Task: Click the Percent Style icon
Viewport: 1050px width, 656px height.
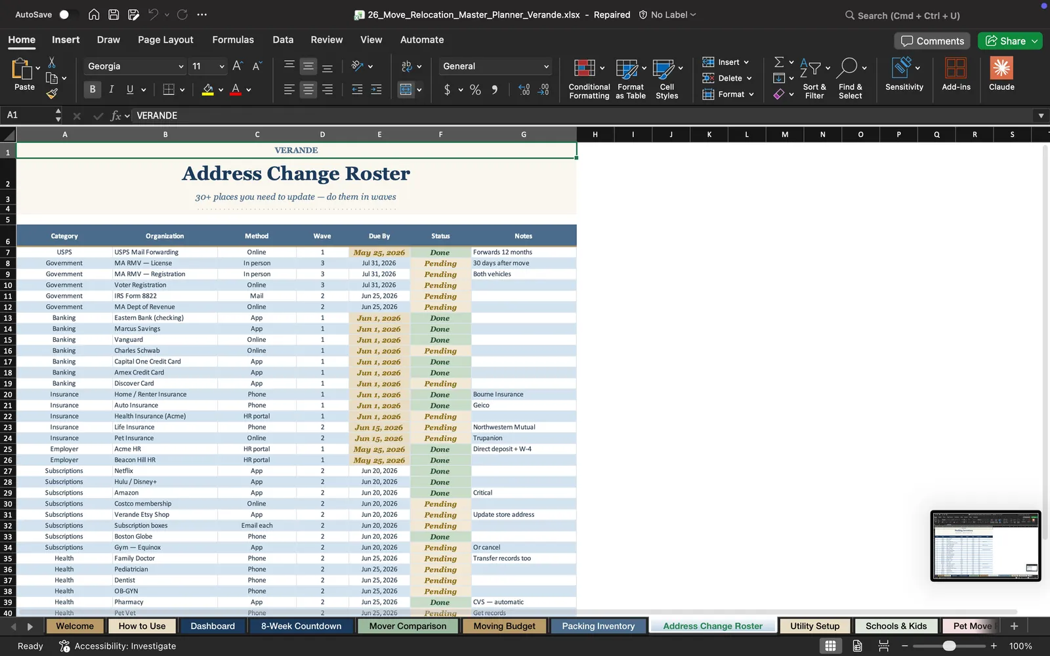Action: pos(476,90)
